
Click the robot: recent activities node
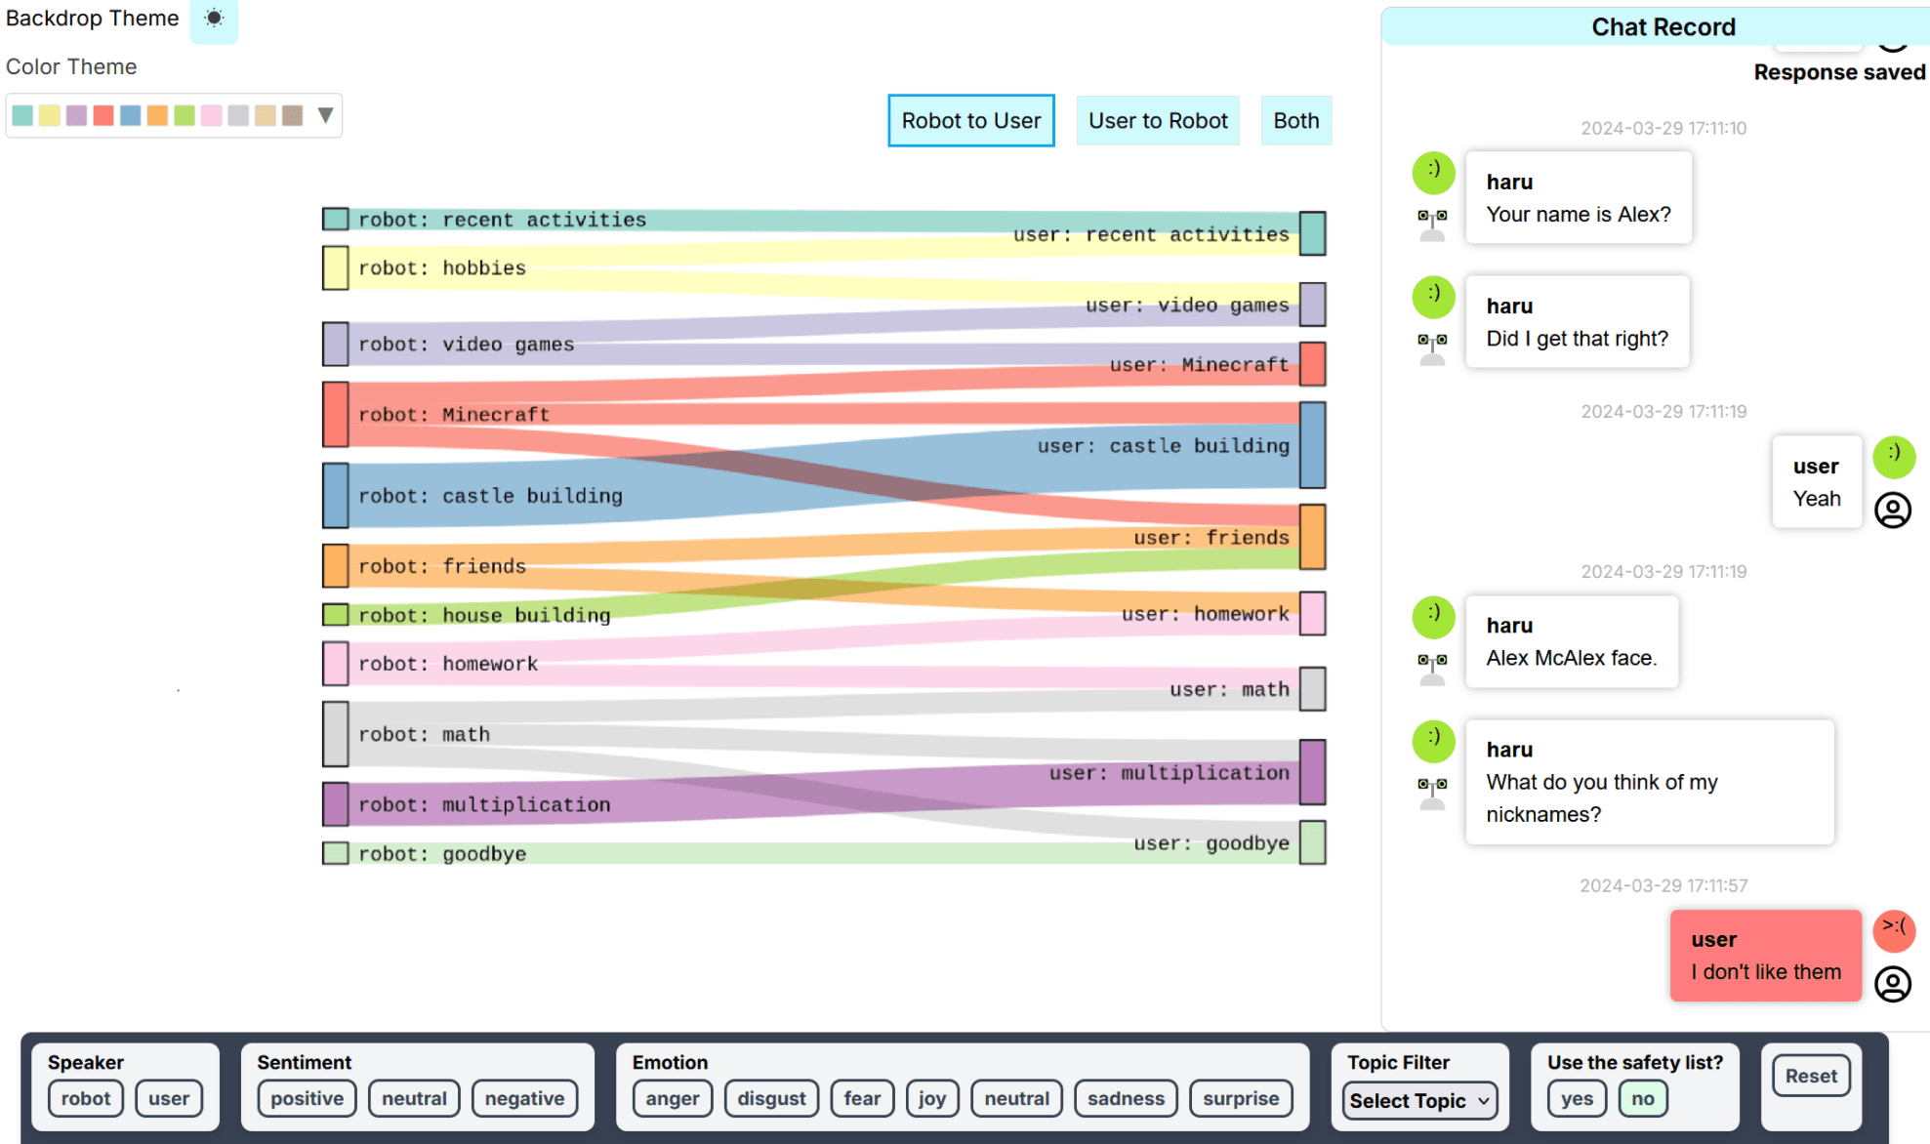tap(336, 219)
